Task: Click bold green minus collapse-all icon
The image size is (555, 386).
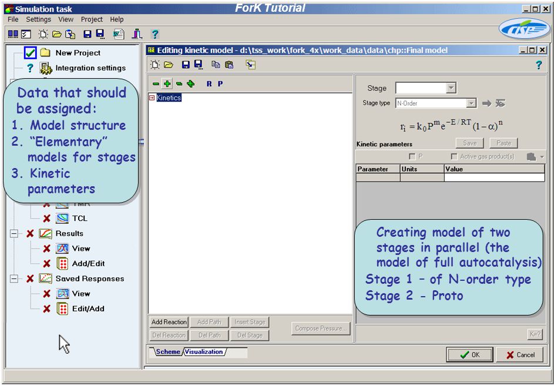Action: click(179, 84)
